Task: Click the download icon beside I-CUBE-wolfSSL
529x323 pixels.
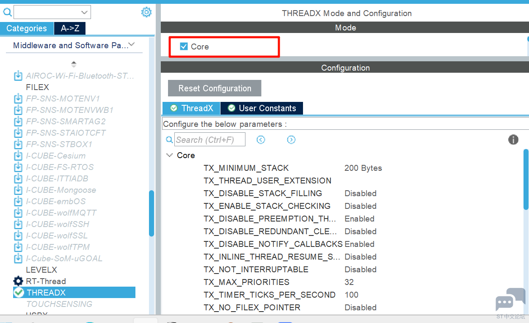Action: click(x=18, y=236)
